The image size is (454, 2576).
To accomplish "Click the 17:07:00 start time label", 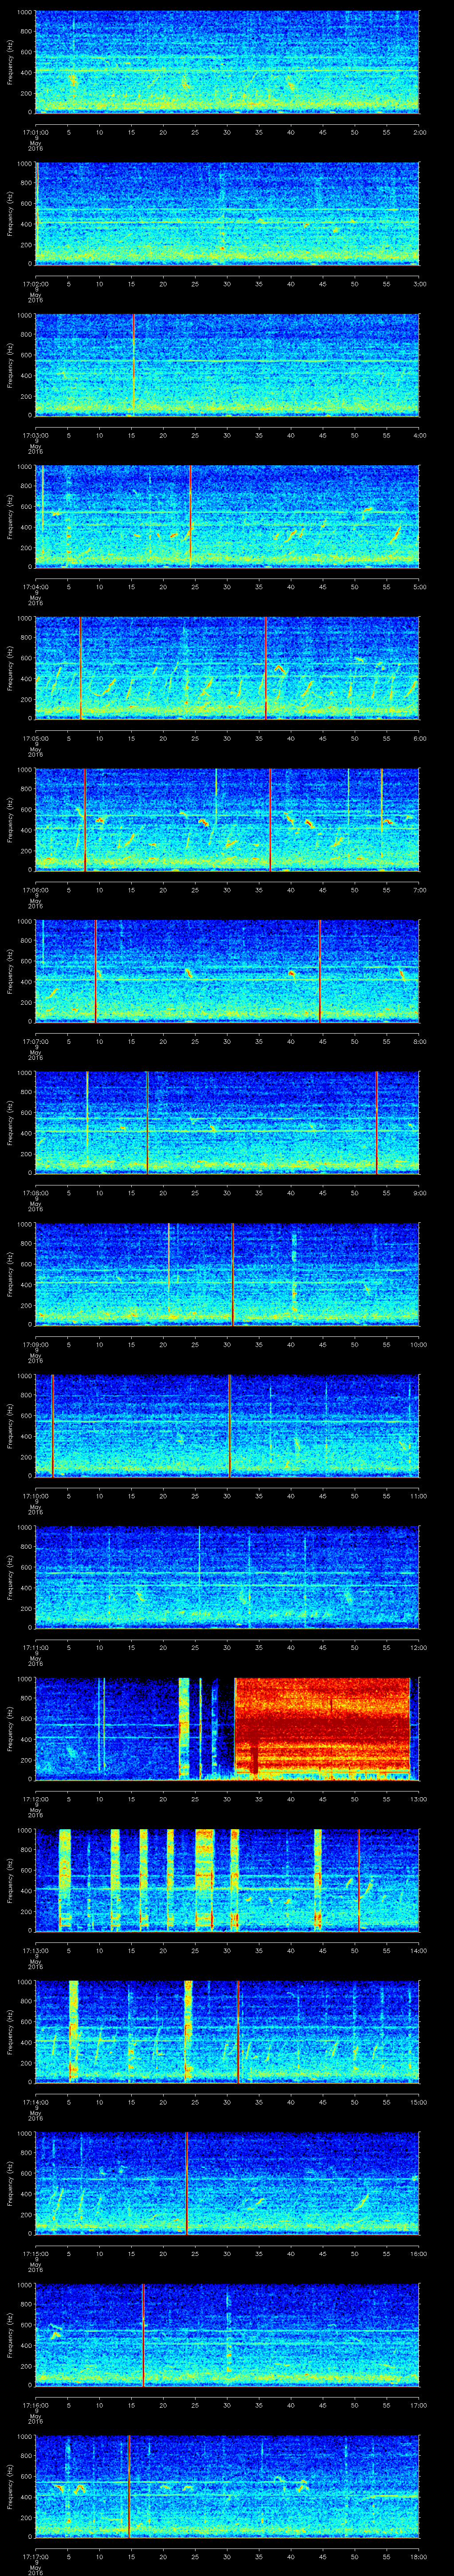I will [x=36, y=1041].
